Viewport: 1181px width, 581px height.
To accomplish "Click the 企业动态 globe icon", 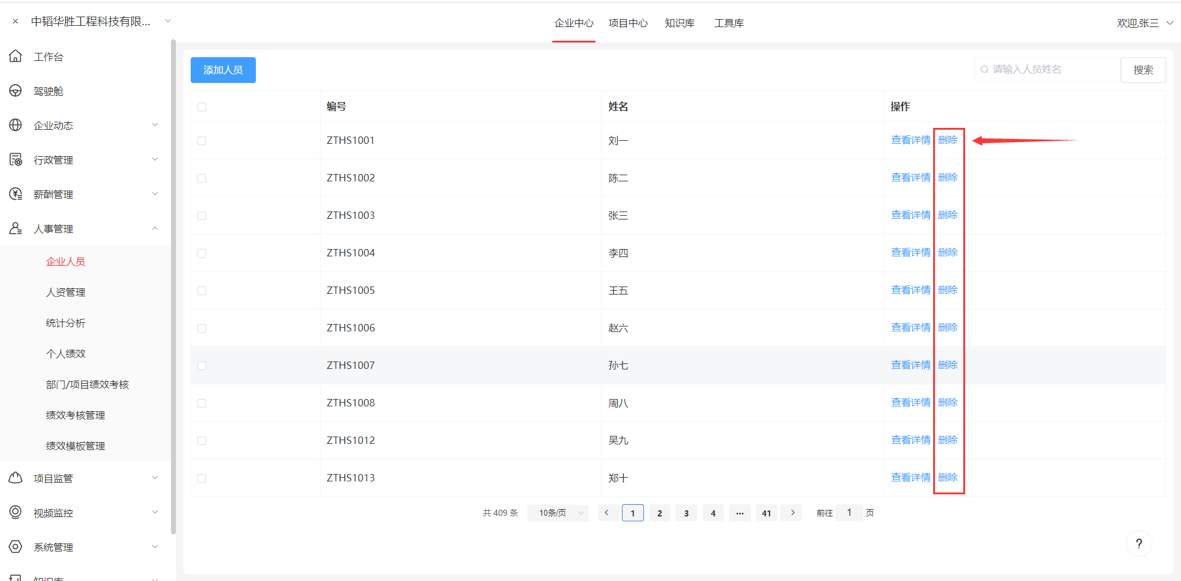I will point(16,125).
